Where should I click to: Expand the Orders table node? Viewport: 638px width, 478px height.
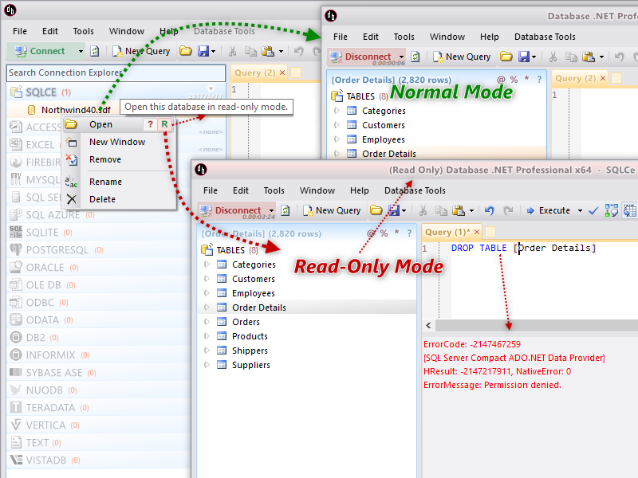click(207, 322)
